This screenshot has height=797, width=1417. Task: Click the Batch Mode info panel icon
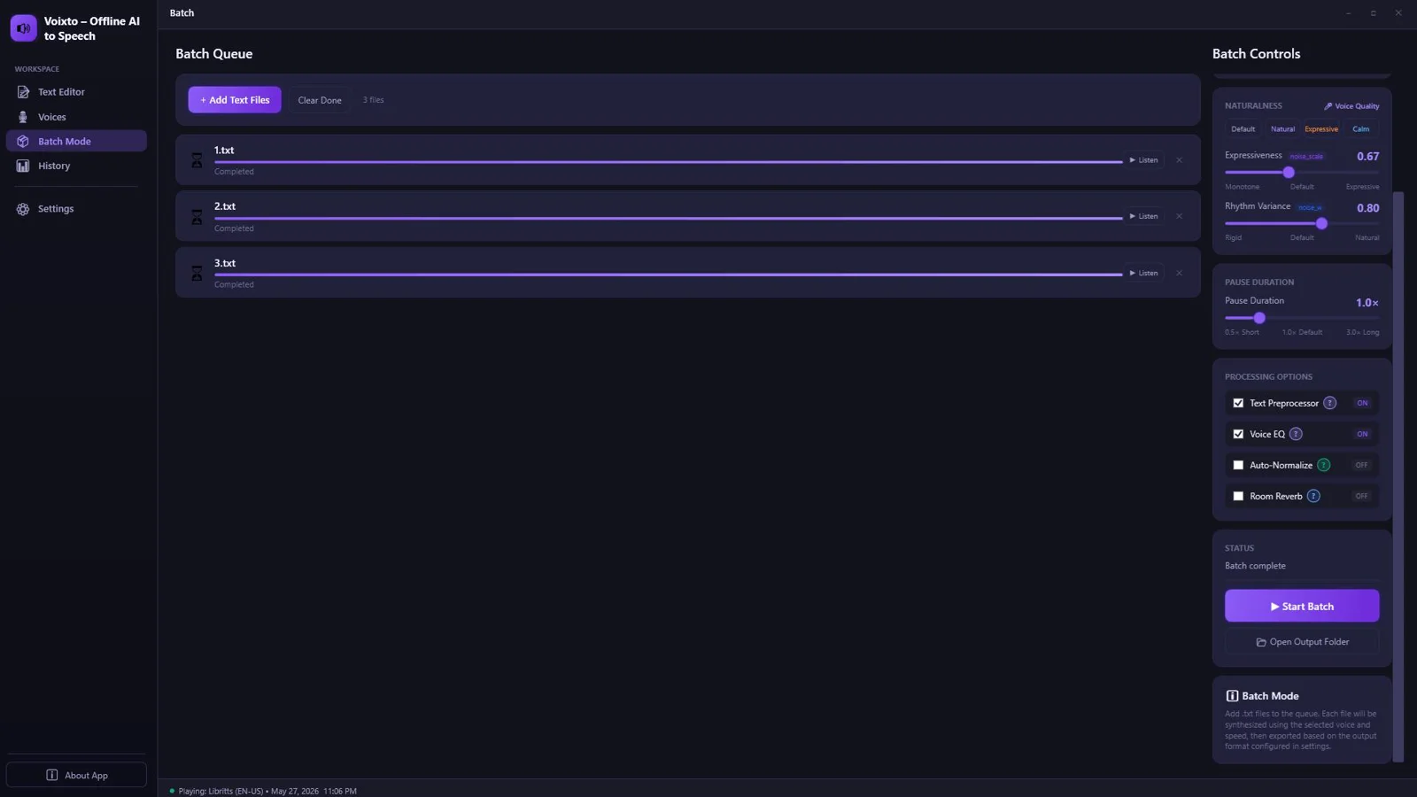coord(1232,696)
